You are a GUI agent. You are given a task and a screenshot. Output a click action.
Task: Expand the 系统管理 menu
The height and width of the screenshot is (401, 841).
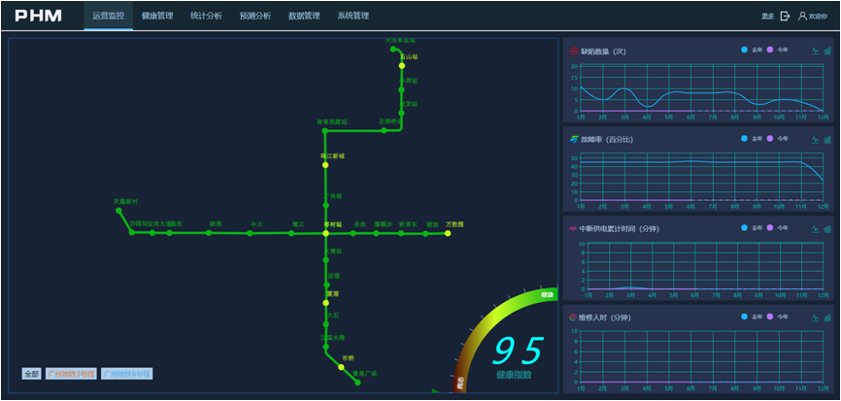(353, 16)
